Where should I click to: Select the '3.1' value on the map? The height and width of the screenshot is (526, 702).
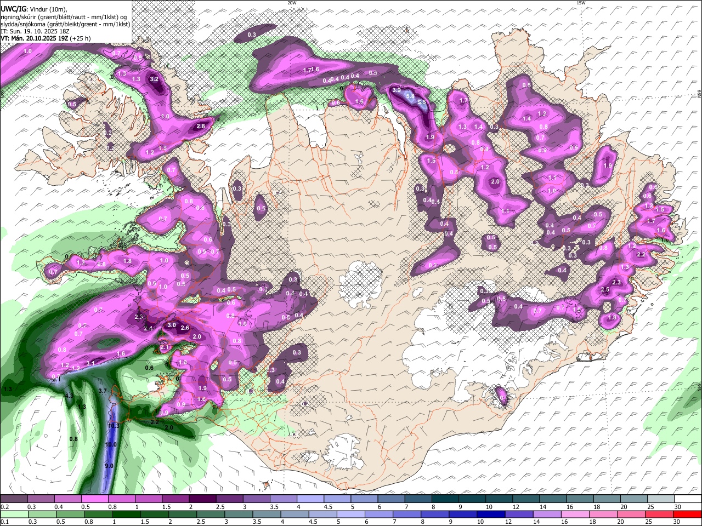click(91, 363)
